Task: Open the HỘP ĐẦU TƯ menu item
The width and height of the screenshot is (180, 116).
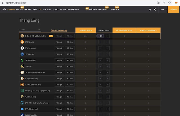Action: (103, 10)
